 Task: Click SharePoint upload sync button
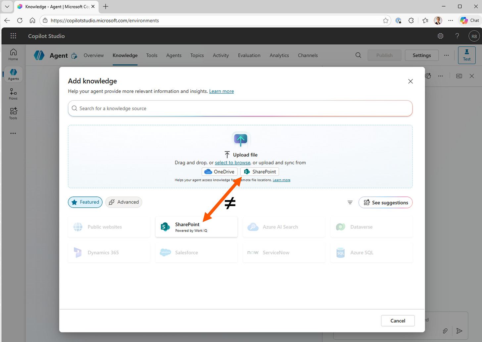click(260, 172)
